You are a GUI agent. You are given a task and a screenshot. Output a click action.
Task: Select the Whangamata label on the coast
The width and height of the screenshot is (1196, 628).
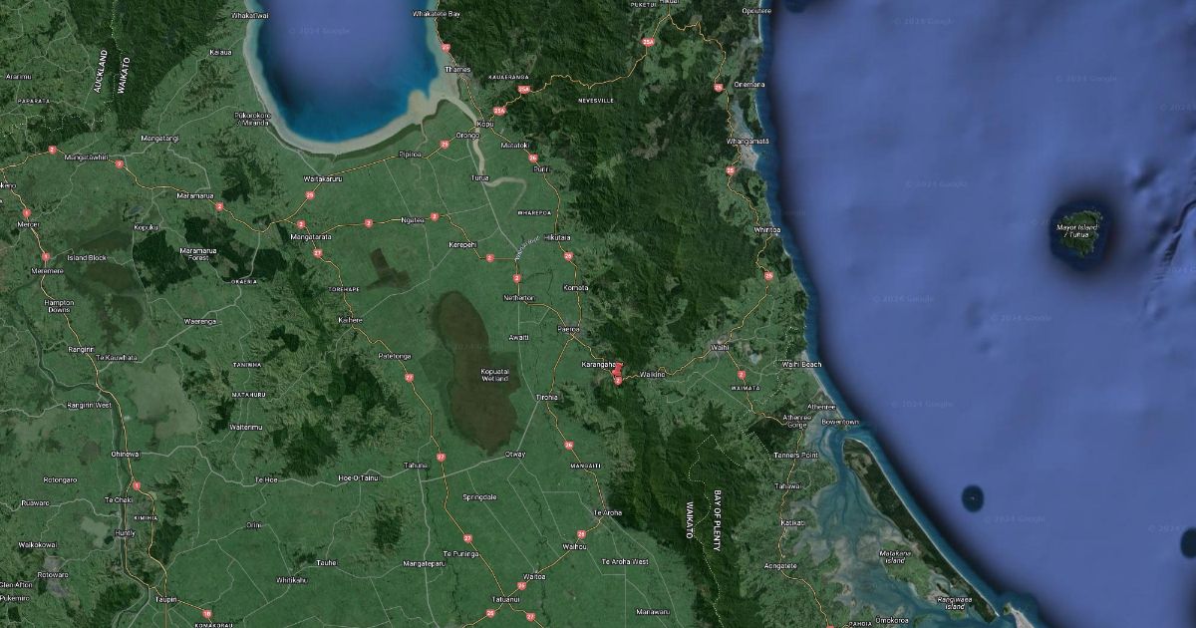(x=748, y=142)
